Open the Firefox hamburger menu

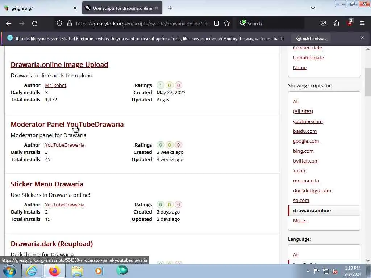click(362, 23)
